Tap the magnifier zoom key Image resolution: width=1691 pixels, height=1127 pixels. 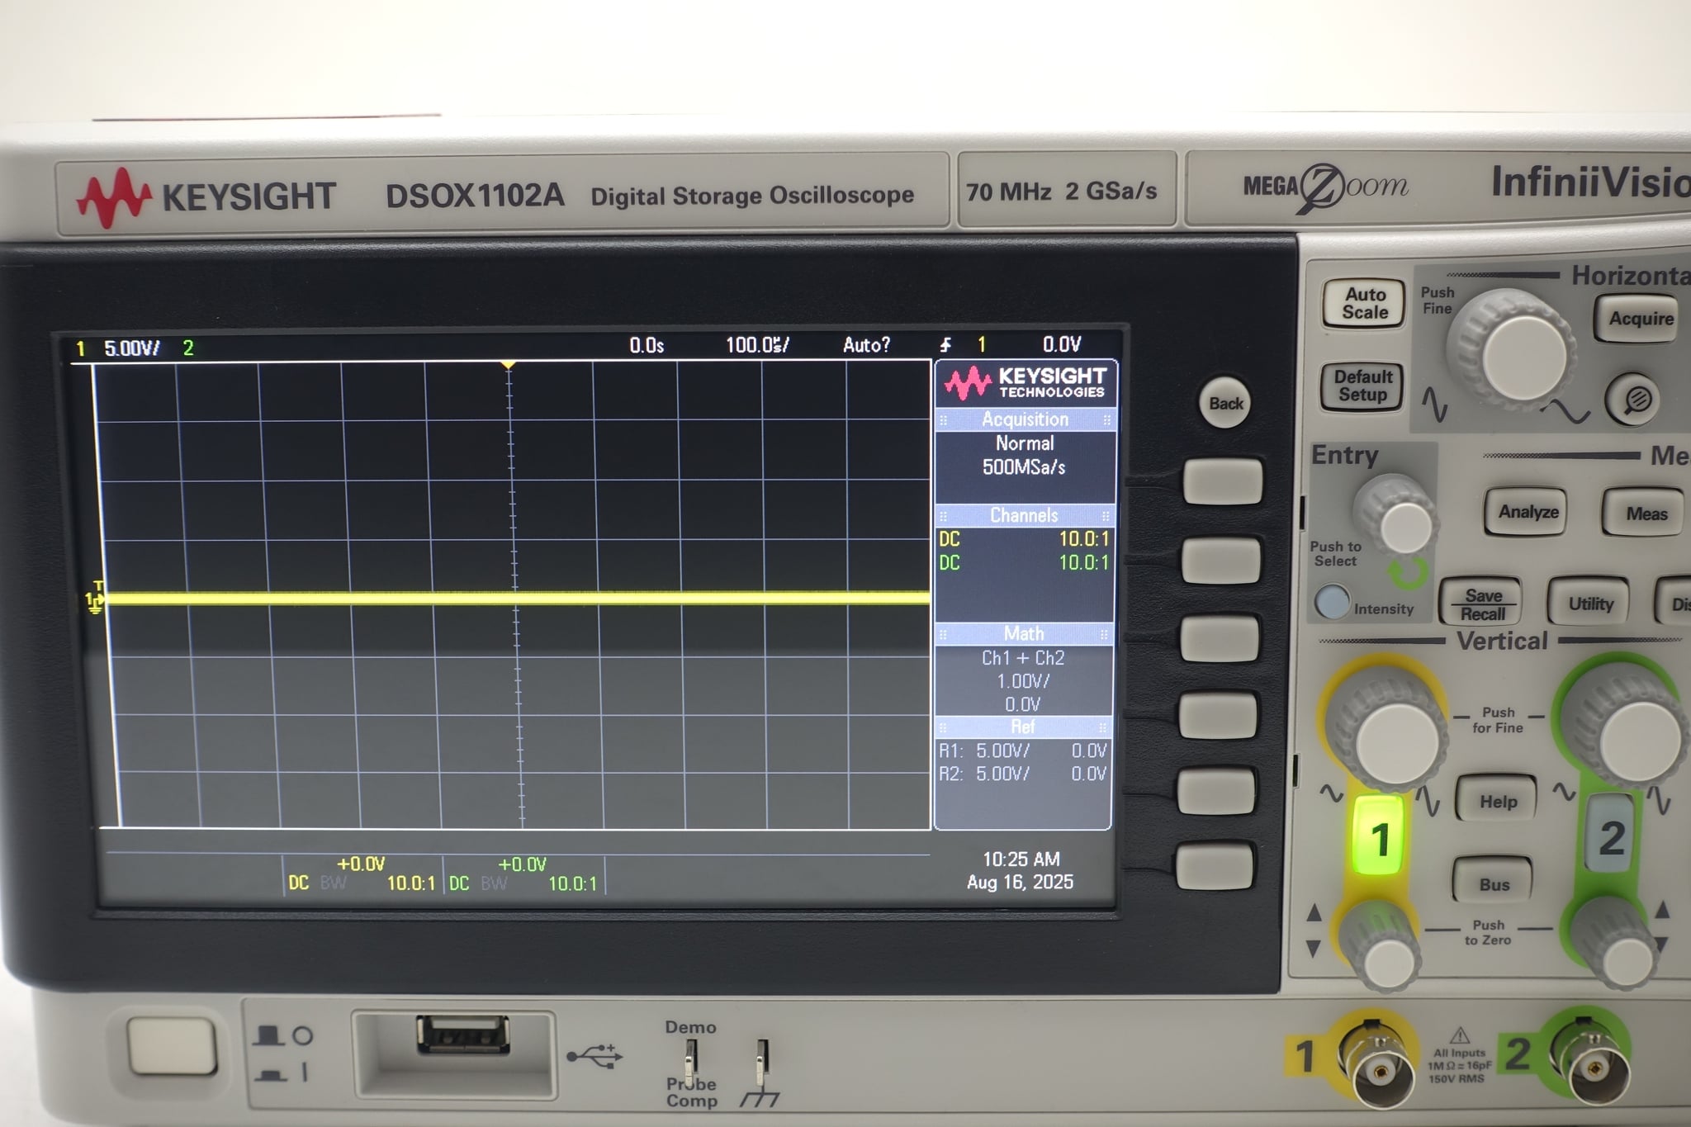click(1632, 400)
